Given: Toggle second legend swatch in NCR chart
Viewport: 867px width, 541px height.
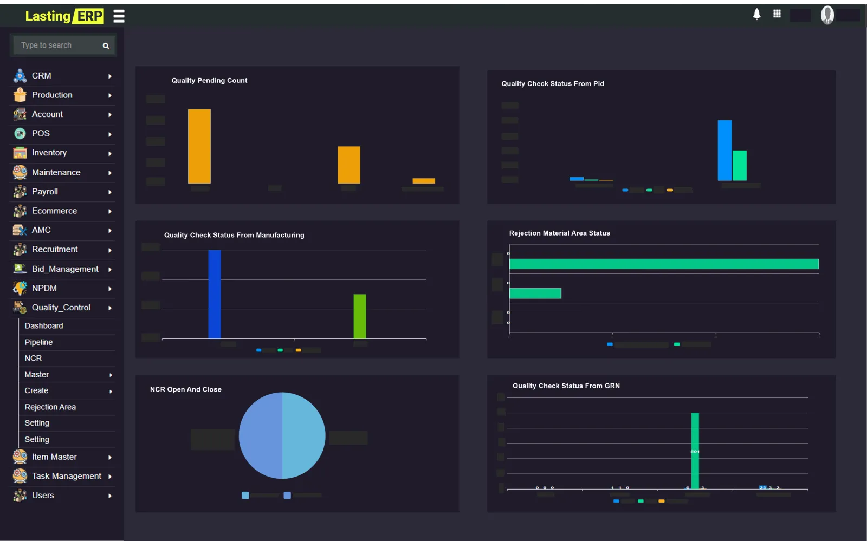Looking at the screenshot, I should point(287,496).
